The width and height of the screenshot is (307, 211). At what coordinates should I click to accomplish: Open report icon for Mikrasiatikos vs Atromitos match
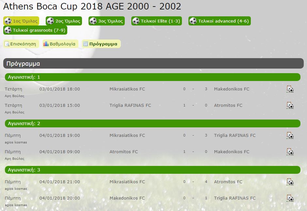(x=290, y=182)
